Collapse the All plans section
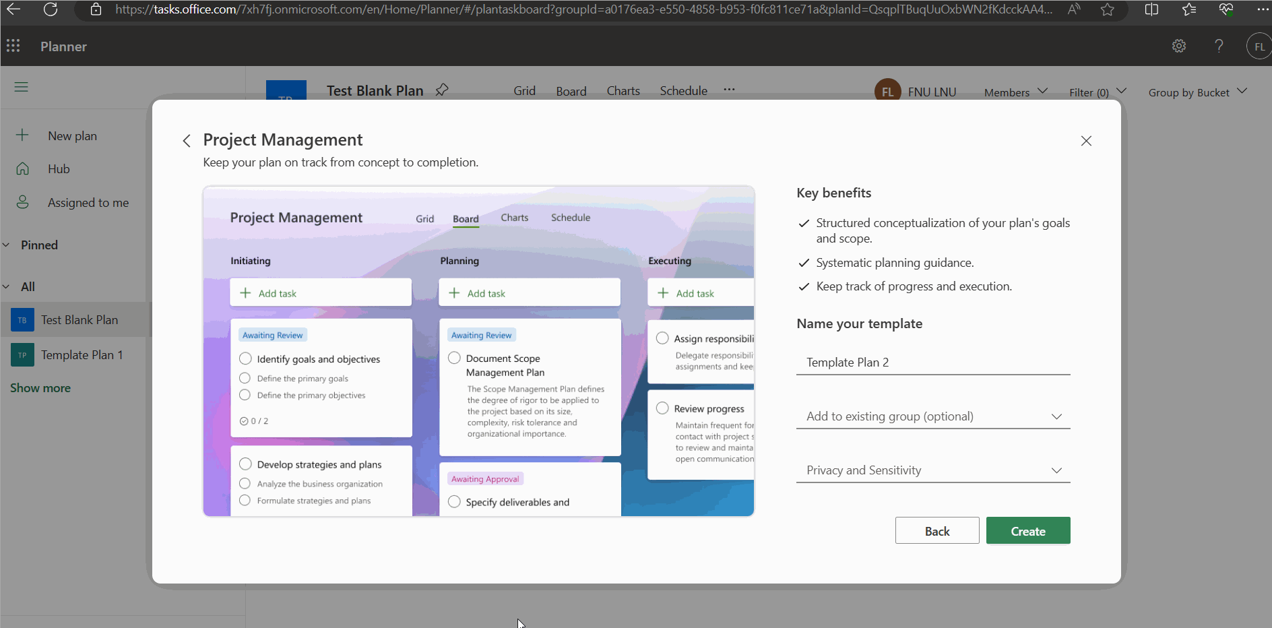1272x628 pixels. pyautogui.click(x=6, y=286)
